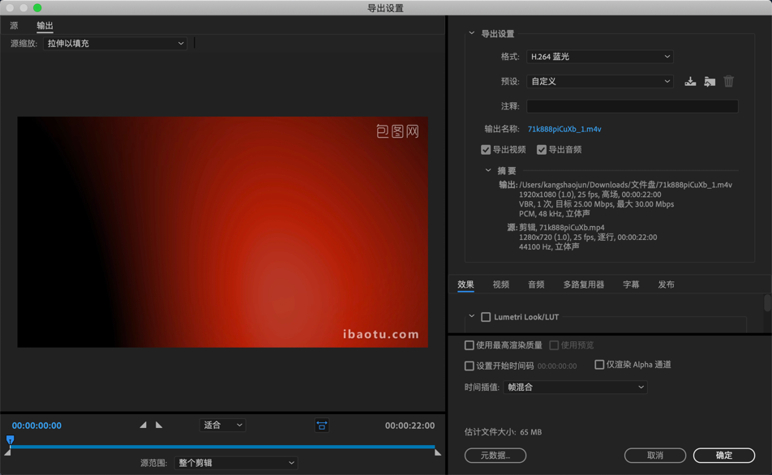Image resolution: width=772 pixels, height=475 pixels.
Task: Click the Set In Point icon
Action: [143, 424]
